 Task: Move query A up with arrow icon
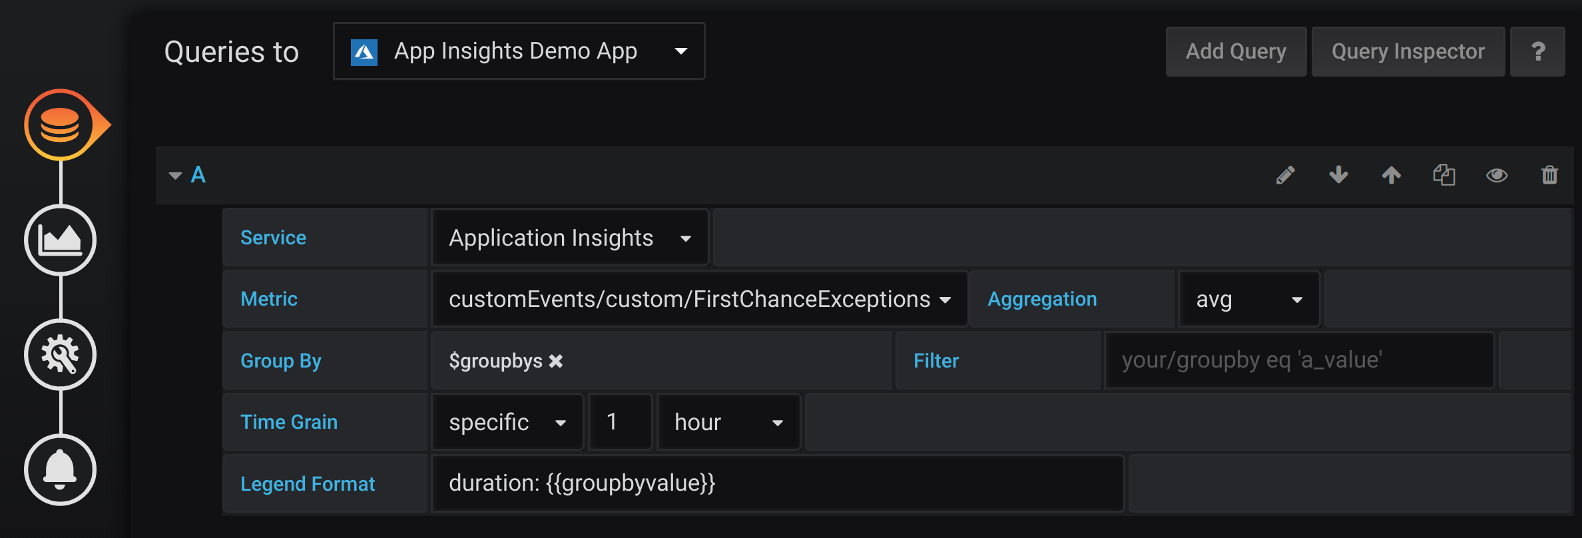1391,175
